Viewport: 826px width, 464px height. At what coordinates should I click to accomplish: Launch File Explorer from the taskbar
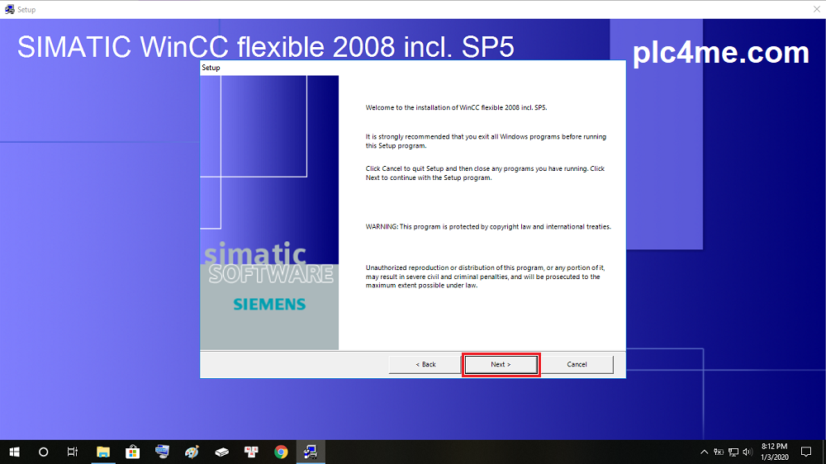(103, 452)
